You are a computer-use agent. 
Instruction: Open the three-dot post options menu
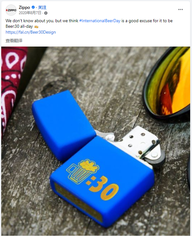click(180, 9)
